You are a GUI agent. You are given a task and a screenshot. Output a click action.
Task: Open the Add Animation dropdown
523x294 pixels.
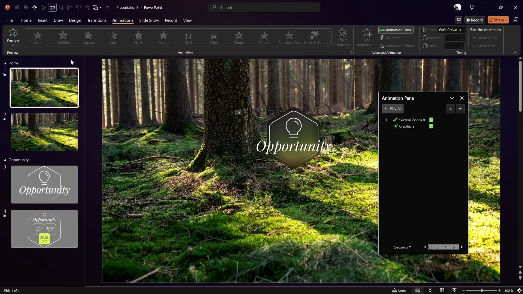[x=367, y=38]
